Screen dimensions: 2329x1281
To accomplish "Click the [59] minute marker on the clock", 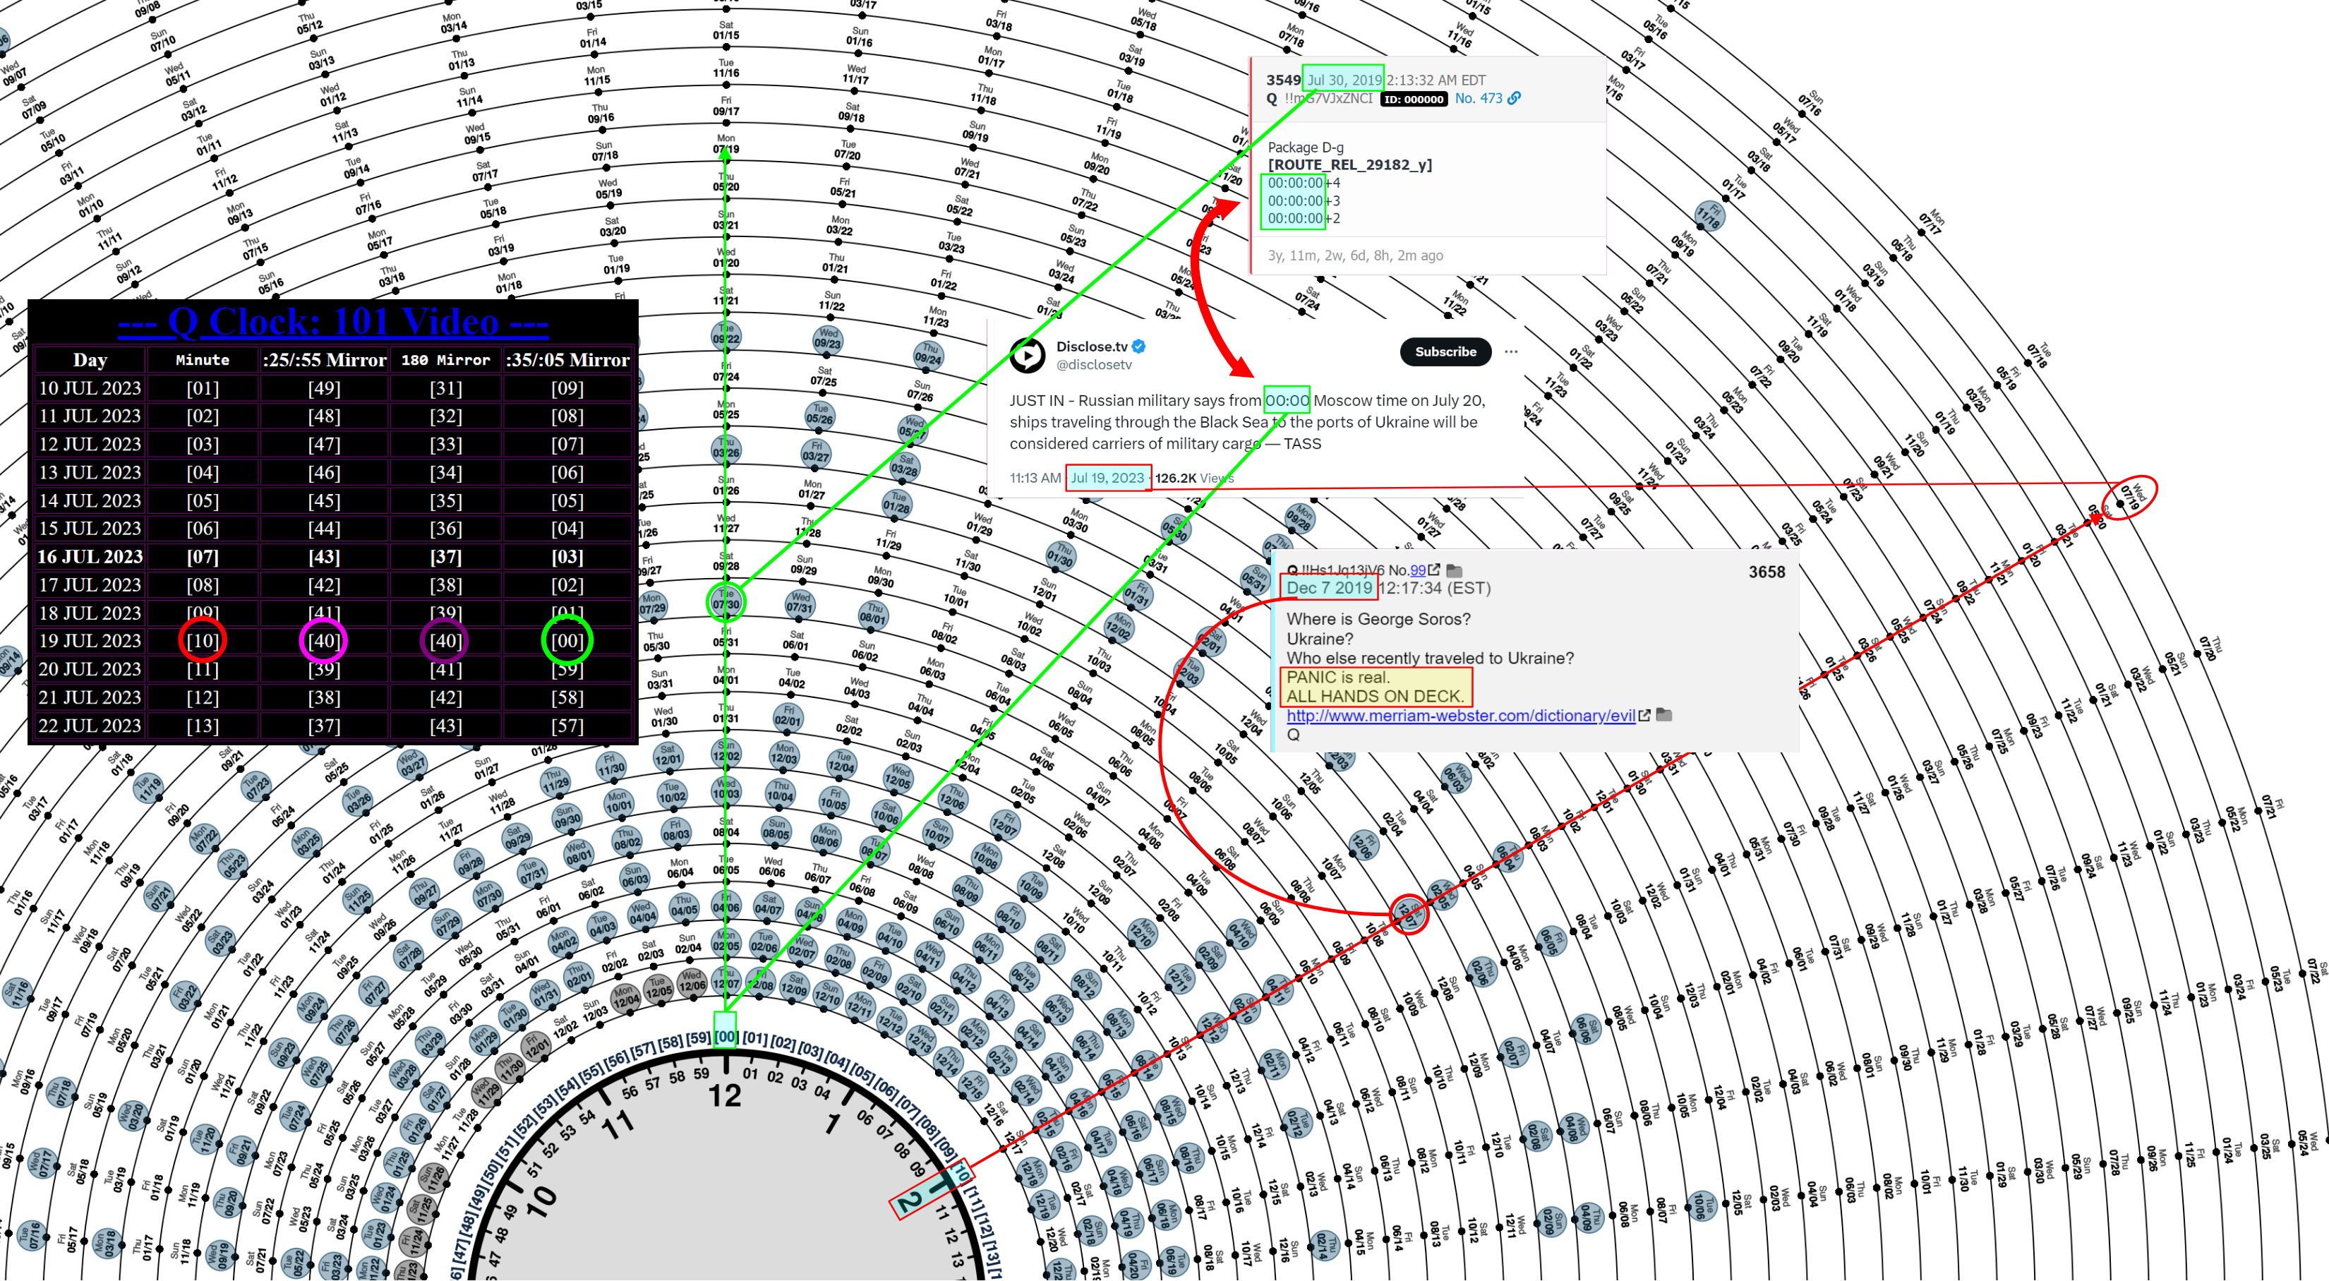I will coord(698,1038).
